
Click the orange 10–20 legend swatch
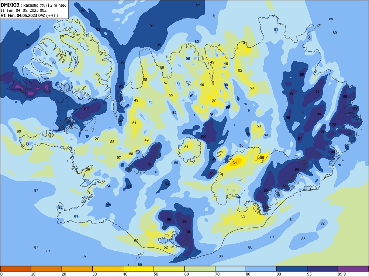click(x=46, y=269)
